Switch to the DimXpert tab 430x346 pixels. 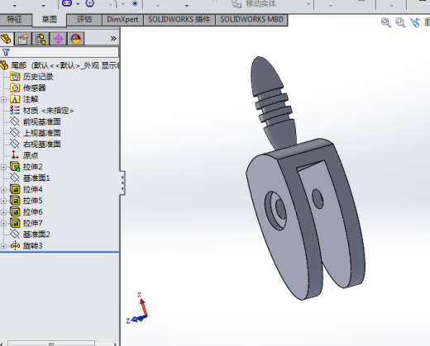coord(122,20)
